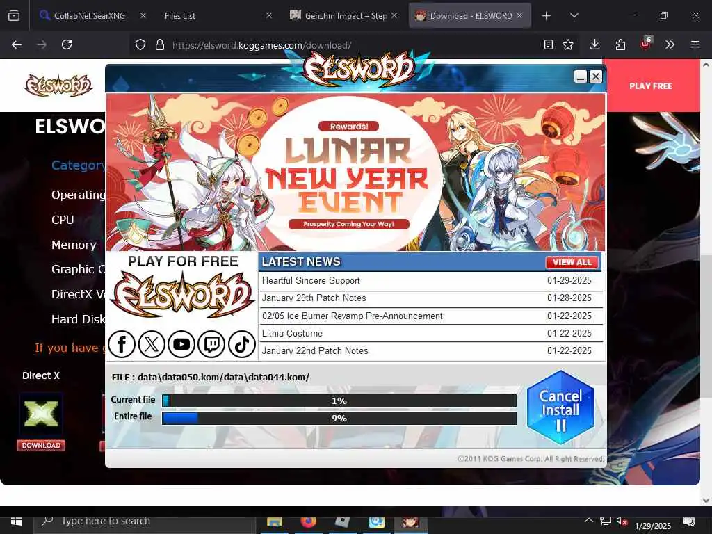Expand the list all tabs dropdown
This screenshot has height=534, width=712.
point(574,15)
